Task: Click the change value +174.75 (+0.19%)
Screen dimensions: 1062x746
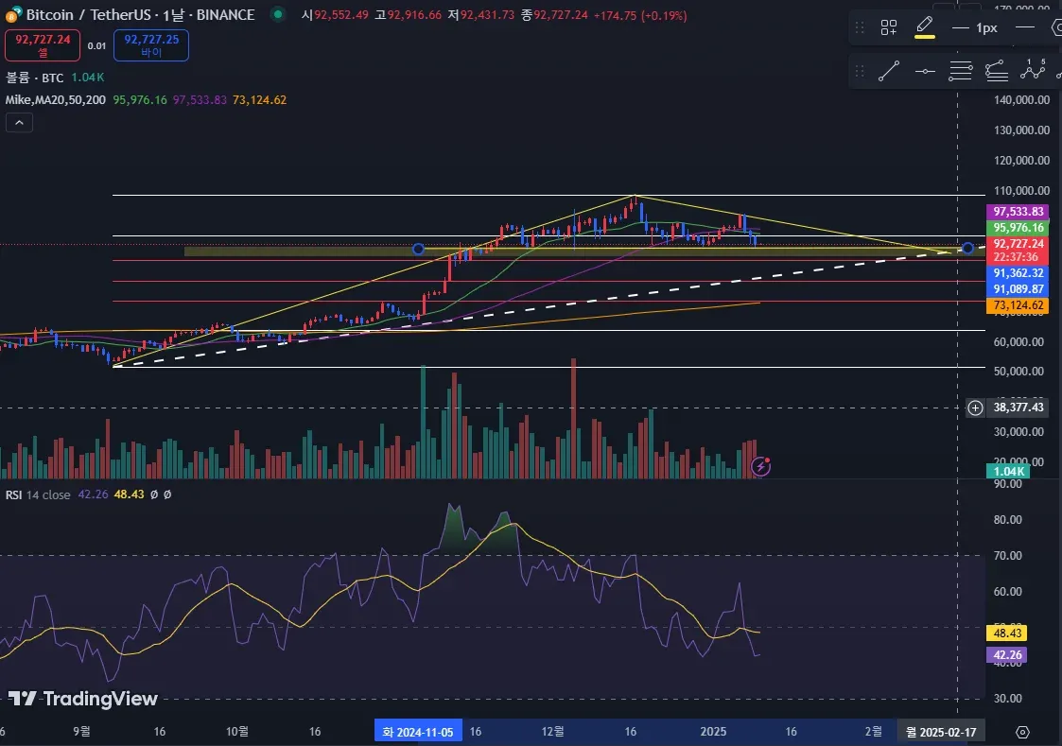Action: point(640,15)
